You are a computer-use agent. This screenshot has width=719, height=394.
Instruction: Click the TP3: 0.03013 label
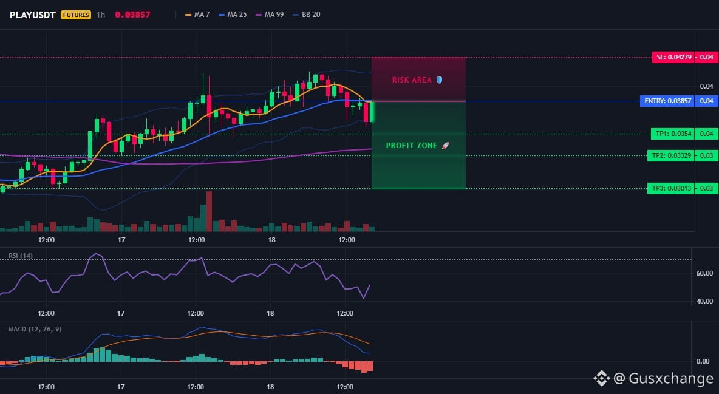point(671,188)
